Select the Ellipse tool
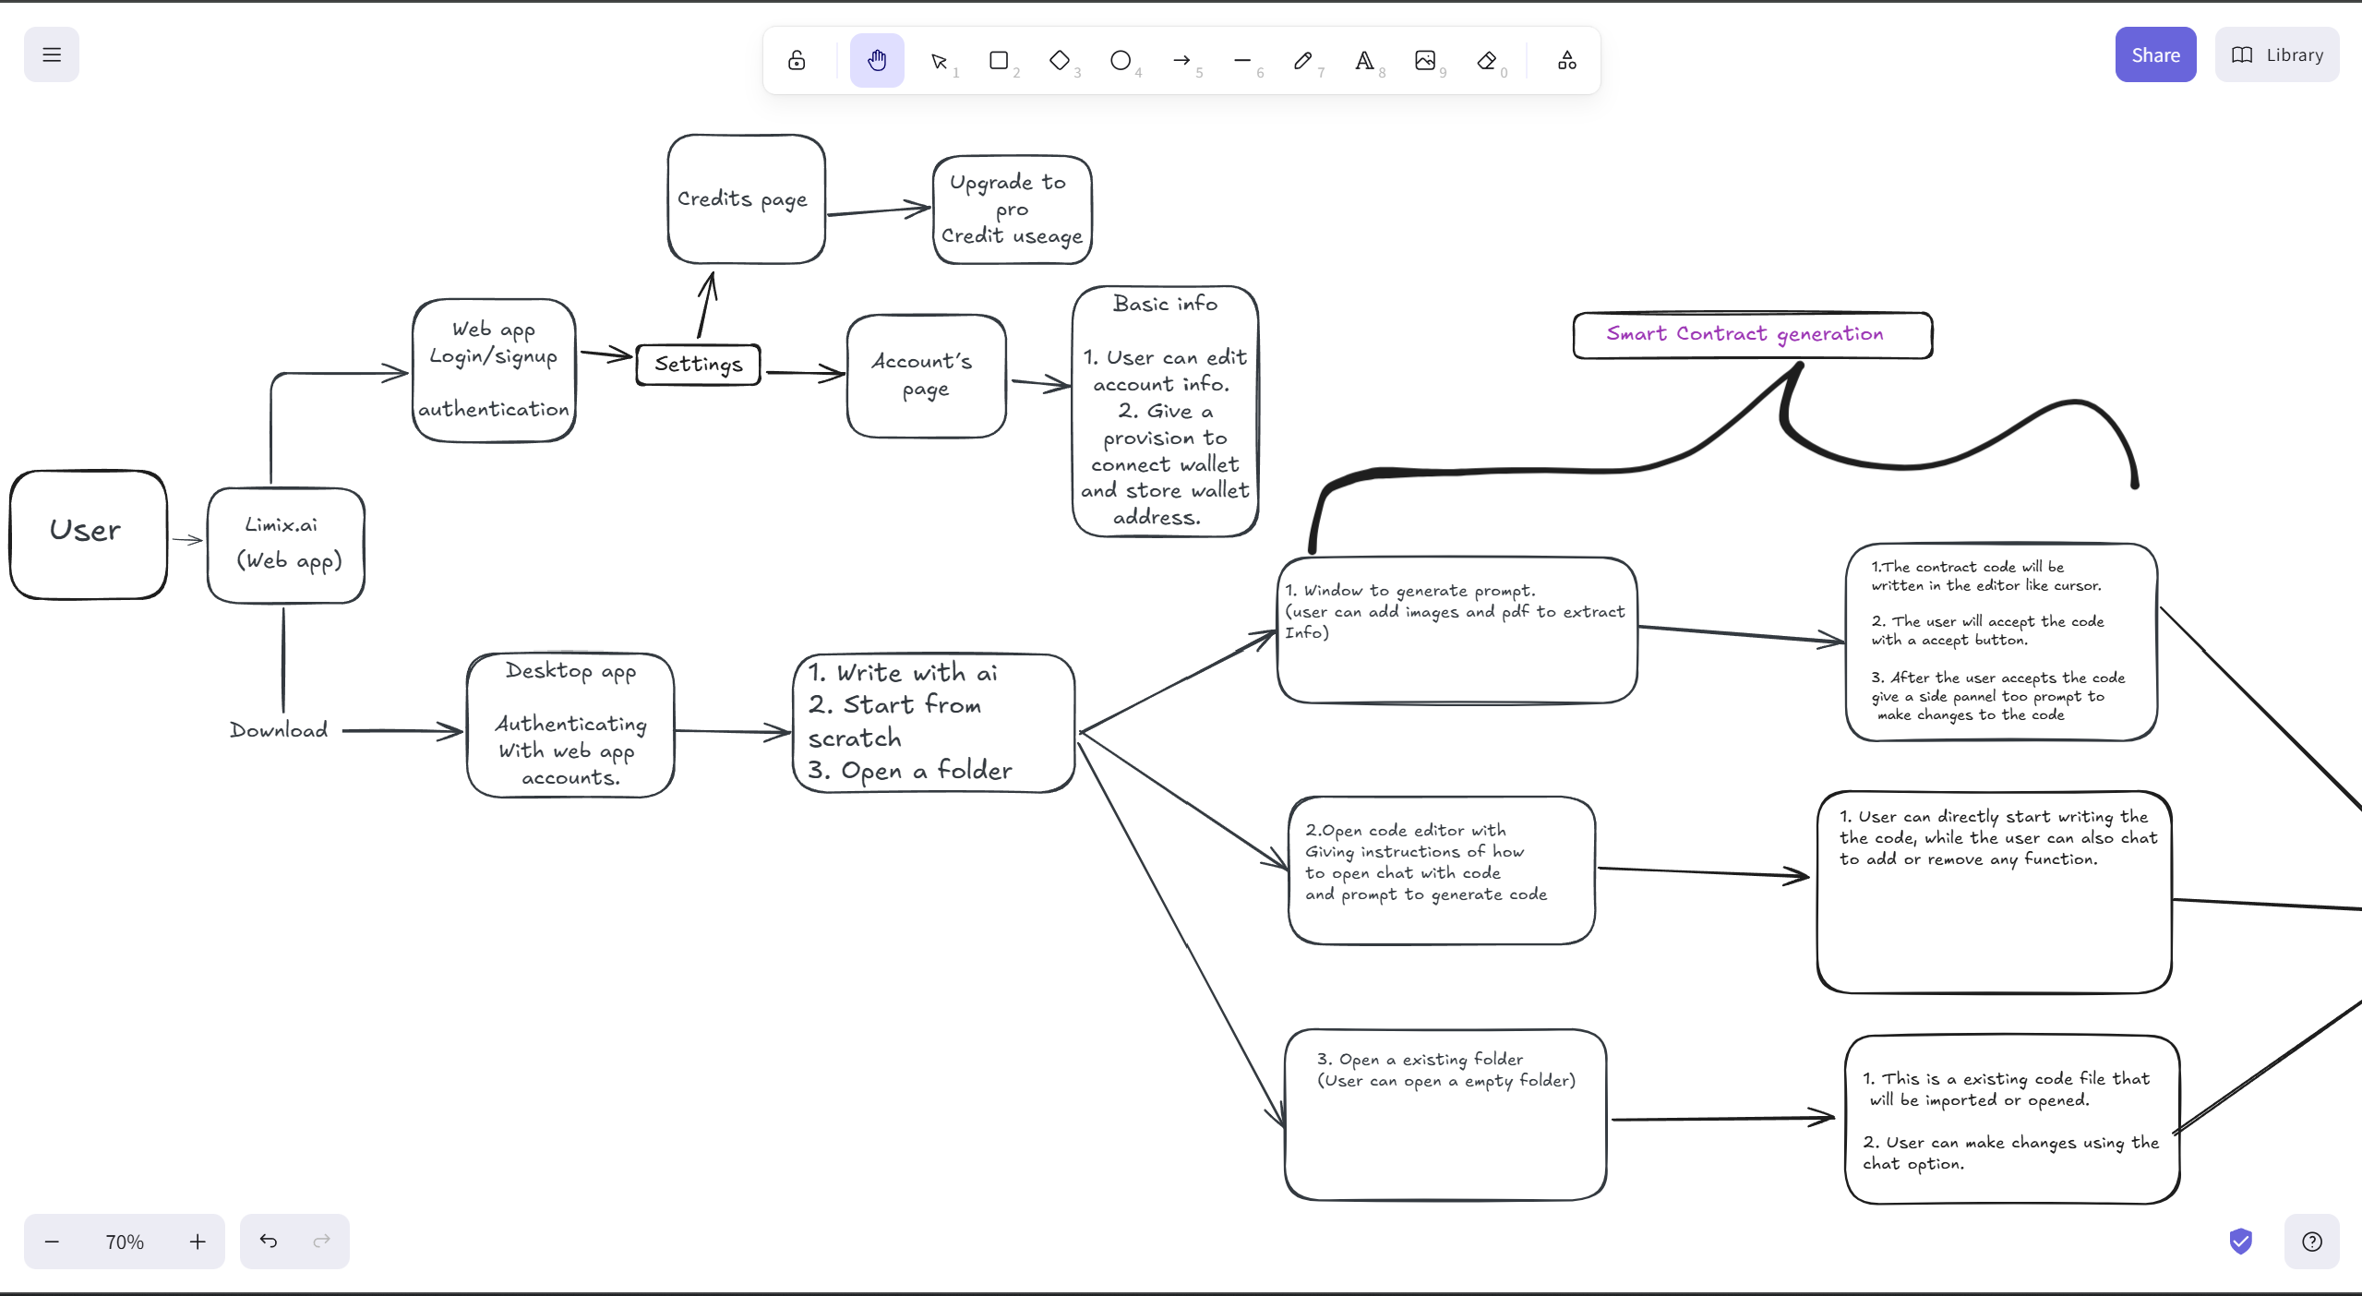2362x1296 pixels. click(1121, 60)
